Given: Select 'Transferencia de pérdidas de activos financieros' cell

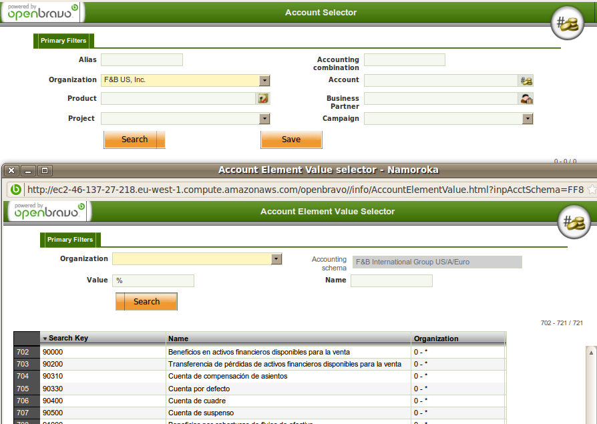Looking at the screenshot, I should (288, 364).
